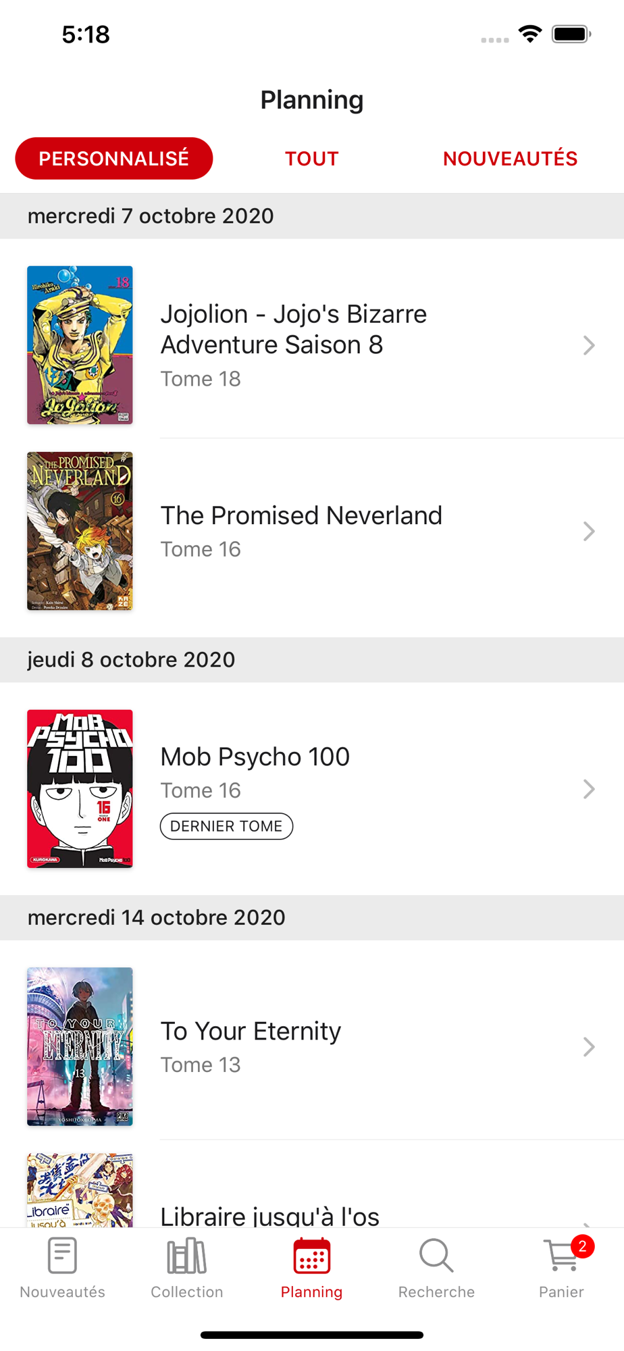The width and height of the screenshot is (624, 1351).
Task: Select the PERSONNALISÉ filter
Action: 114,159
